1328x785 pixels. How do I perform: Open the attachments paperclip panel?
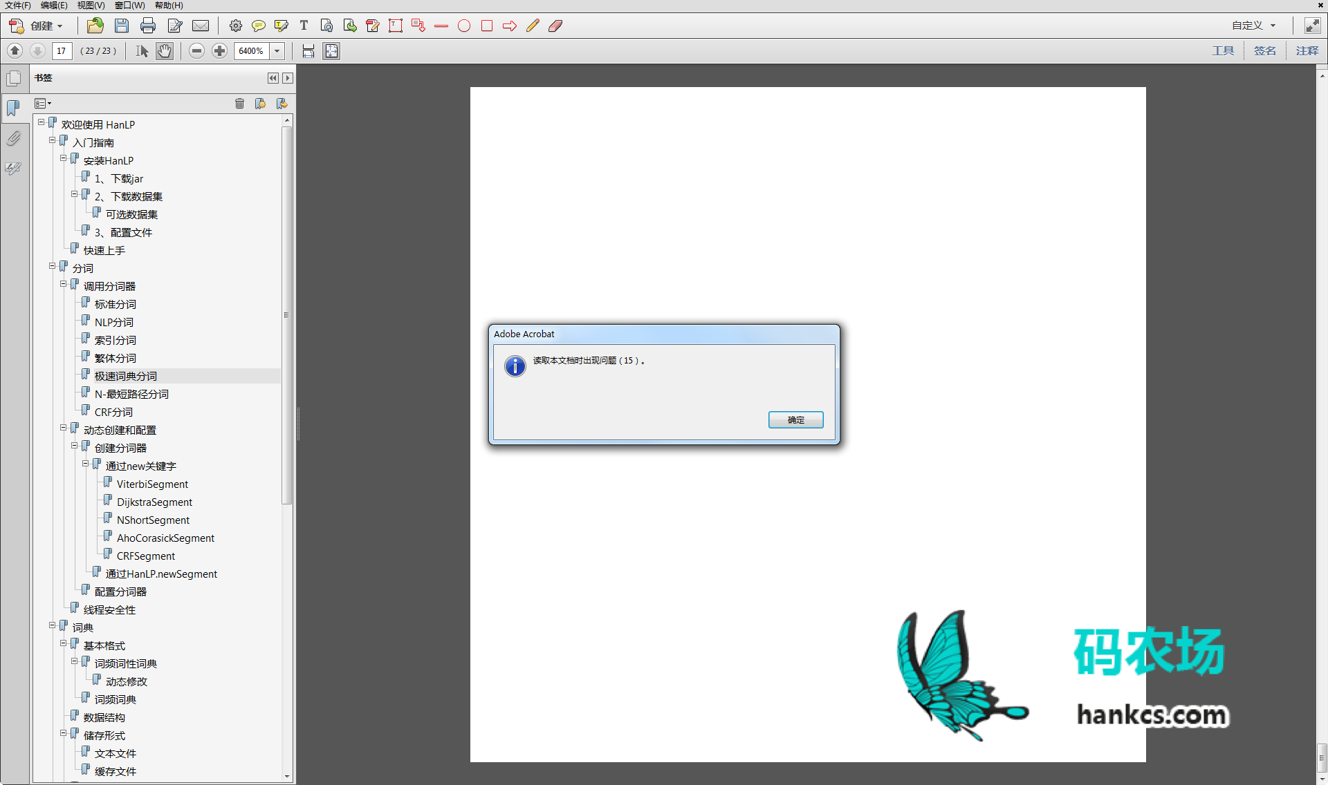click(x=13, y=139)
